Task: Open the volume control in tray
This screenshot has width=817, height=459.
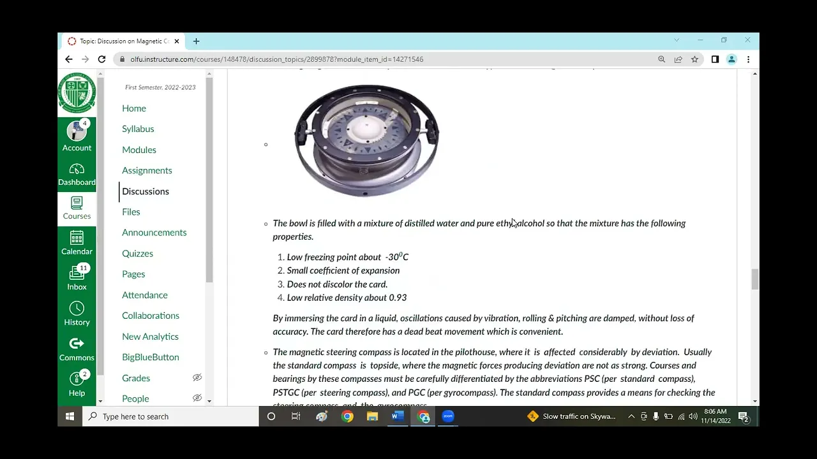Action: click(693, 416)
